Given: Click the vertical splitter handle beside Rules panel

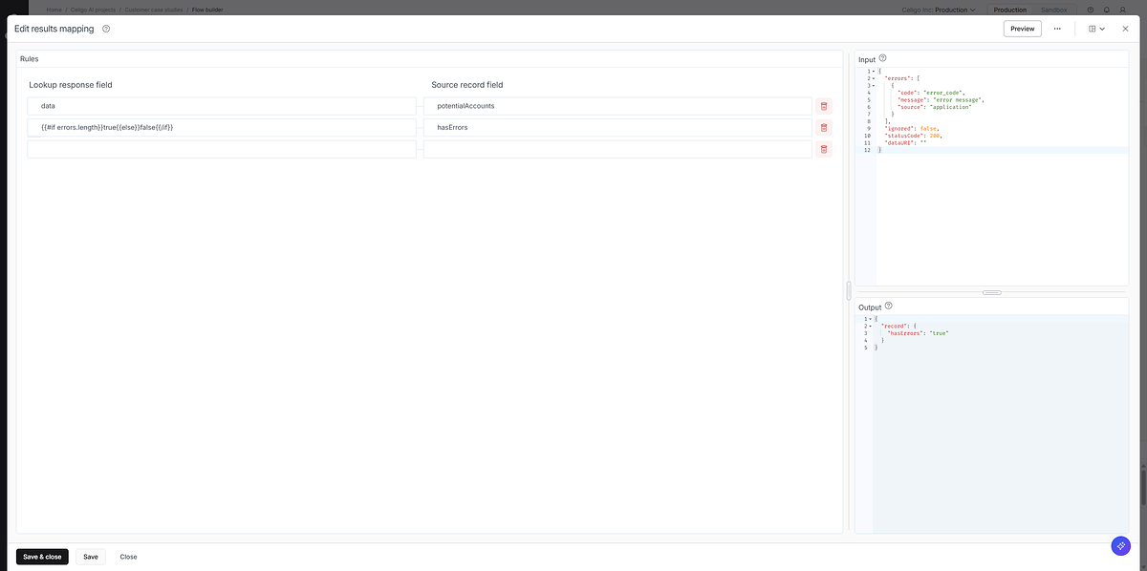Looking at the screenshot, I should point(849,289).
